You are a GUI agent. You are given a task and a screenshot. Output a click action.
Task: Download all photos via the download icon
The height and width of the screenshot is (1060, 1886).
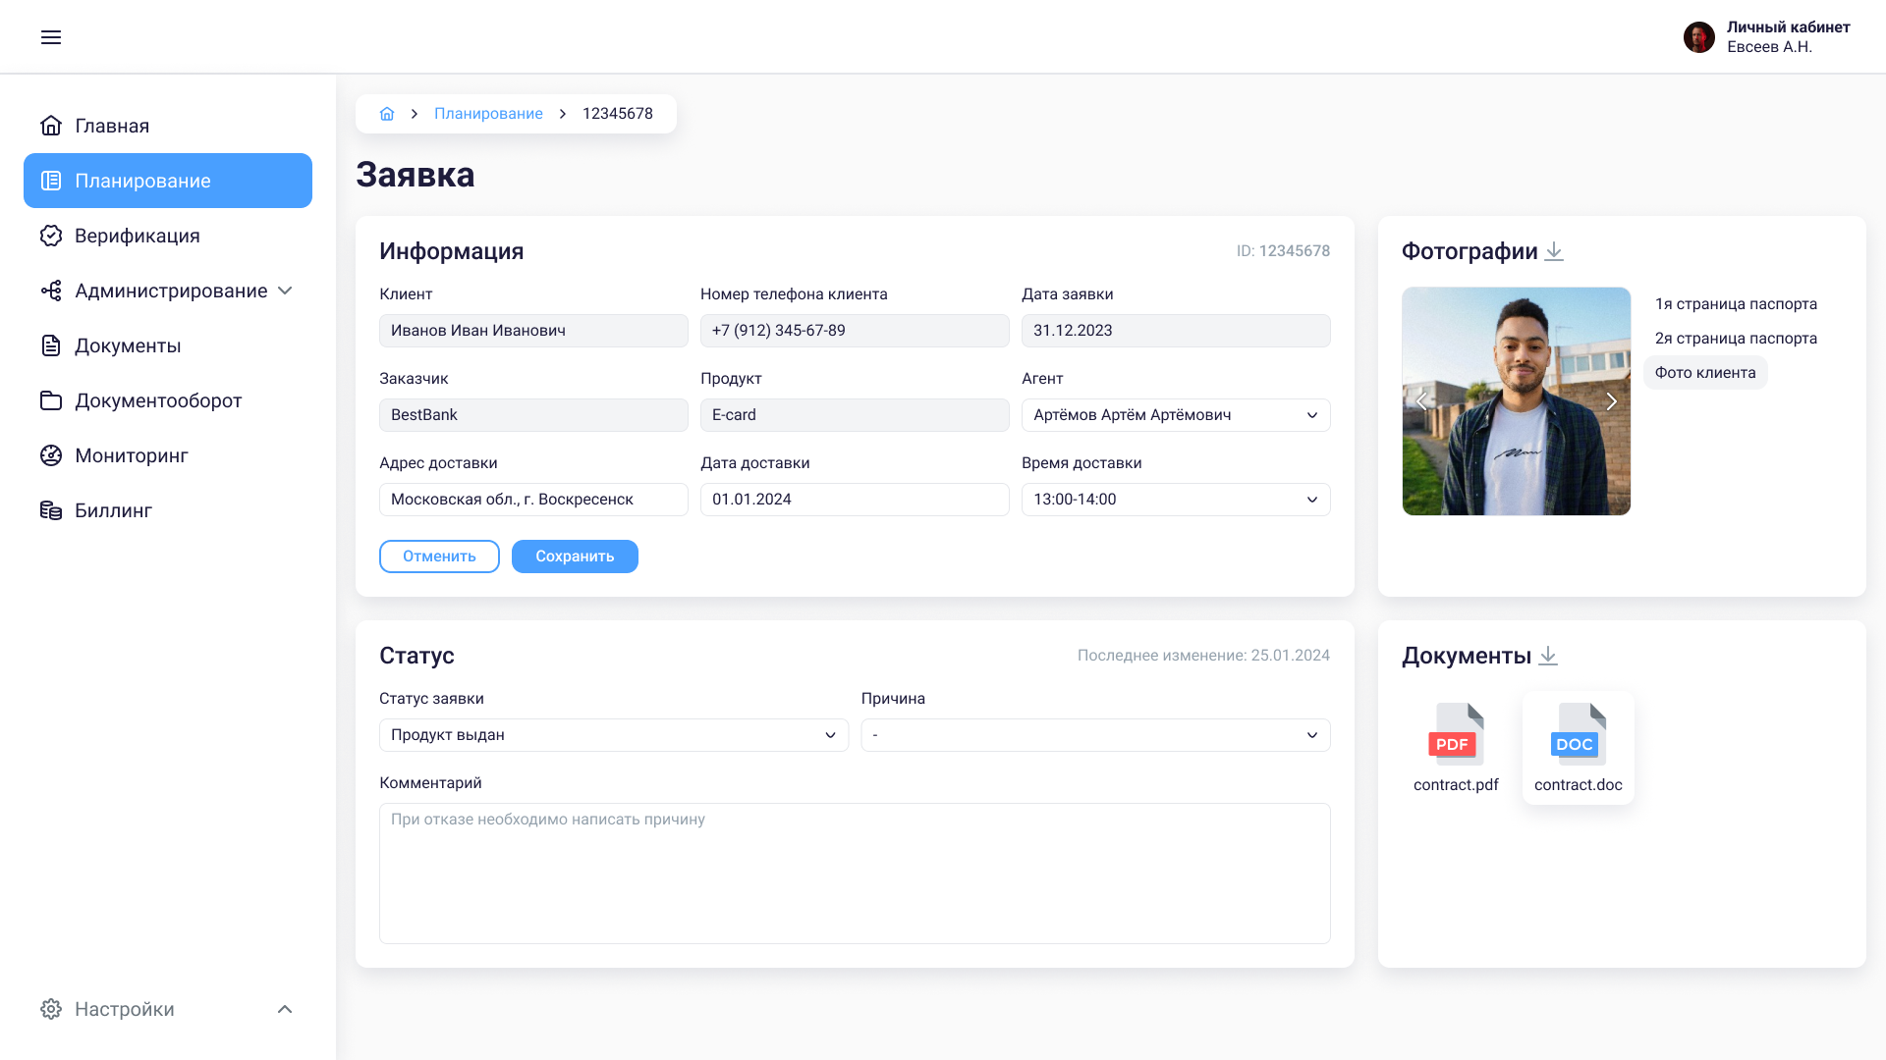1554,250
